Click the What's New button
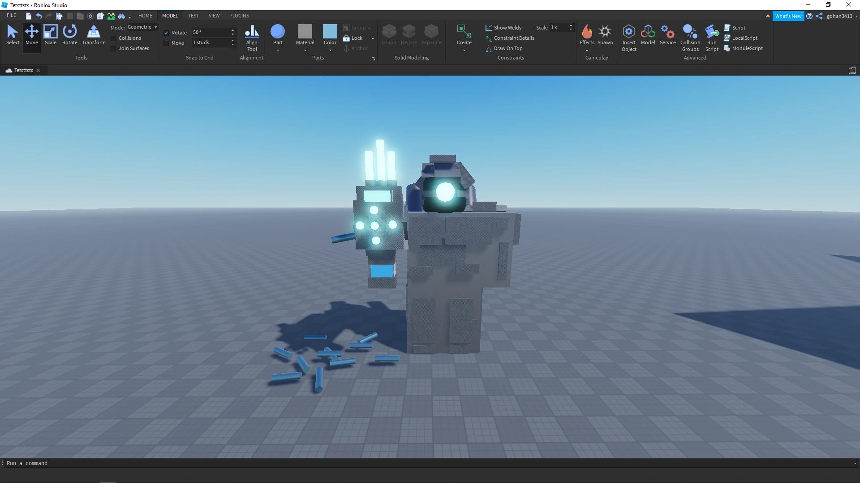Screen dimensions: 860x483 (x=788, y=16)
